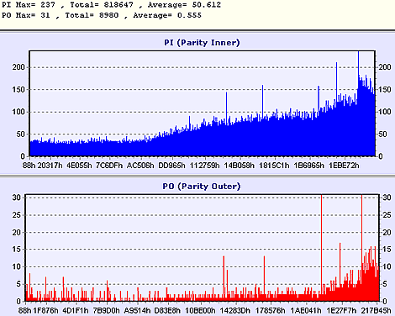
Task: Click the DD965h label on PI x-axis
Action: tap(171, 166)
